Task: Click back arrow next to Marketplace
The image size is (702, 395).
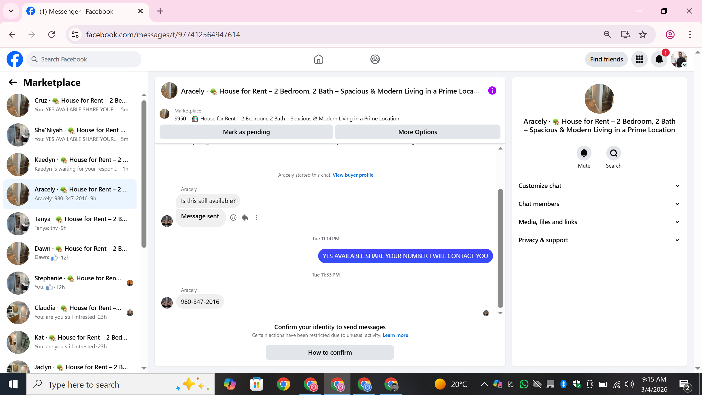Action: 13,82
